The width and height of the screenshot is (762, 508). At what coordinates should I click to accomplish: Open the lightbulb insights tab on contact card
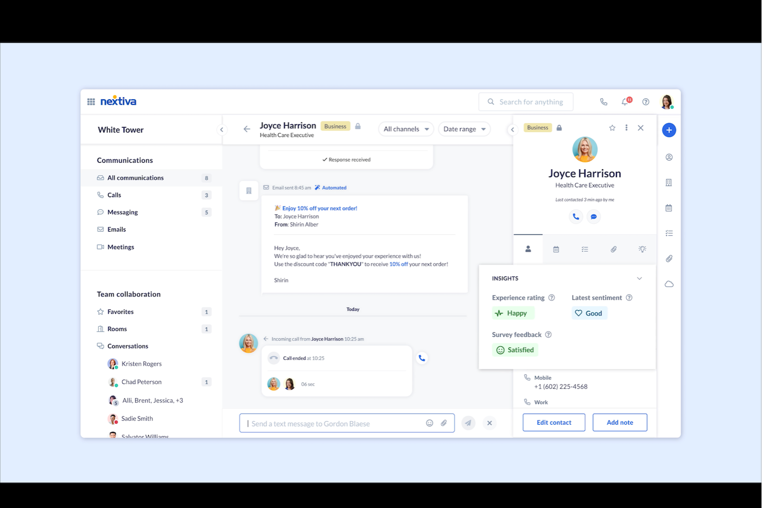642,249
